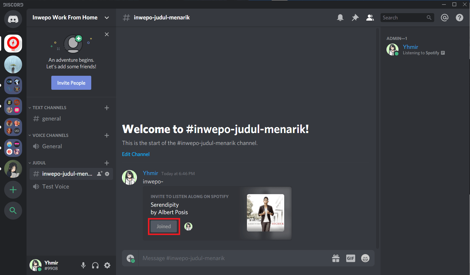Open notification settings bell icon
The height and width of the screenshot is (275, 470).
click(x=340, y=18)
